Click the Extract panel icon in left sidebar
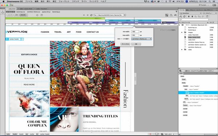218x136 pixels. [x=3, y=12]
